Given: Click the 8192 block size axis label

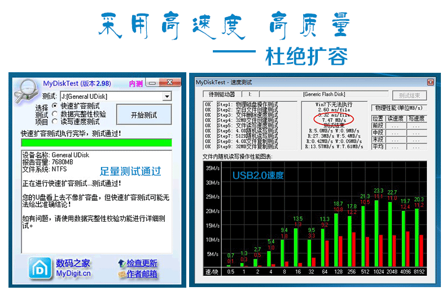Looking at the screenshot, I should click(419, 272).
